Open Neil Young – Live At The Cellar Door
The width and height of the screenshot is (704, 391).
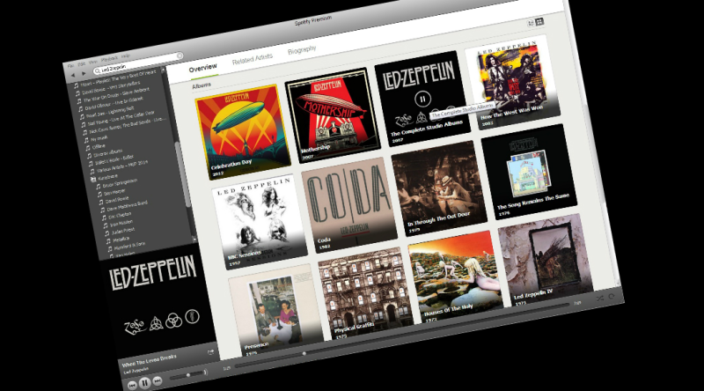[121, 118]
